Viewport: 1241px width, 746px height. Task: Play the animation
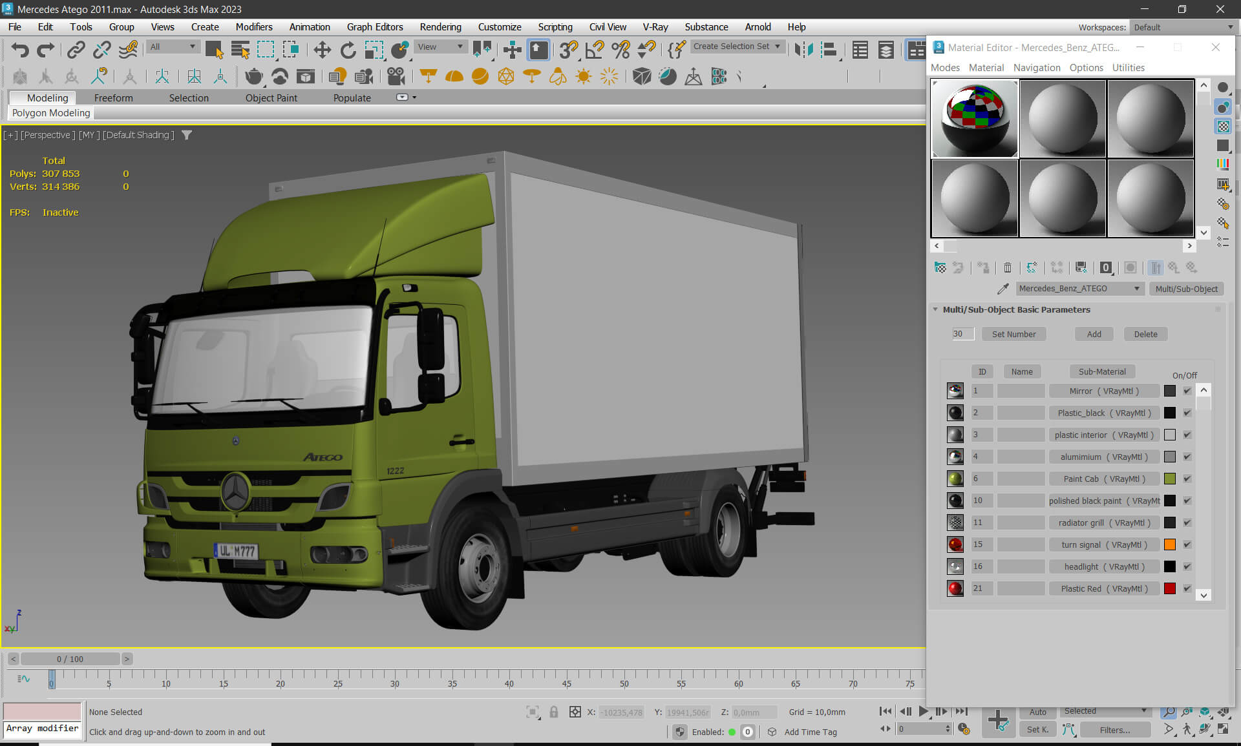pos(924,711)
